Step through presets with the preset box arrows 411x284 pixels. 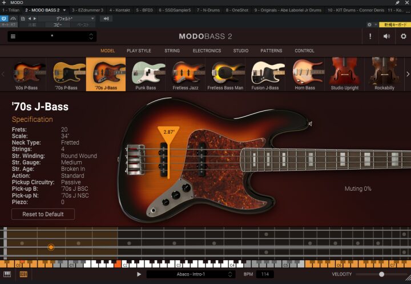[91, 36]
